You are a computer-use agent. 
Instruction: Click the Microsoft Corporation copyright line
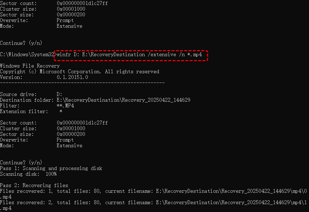80,71
